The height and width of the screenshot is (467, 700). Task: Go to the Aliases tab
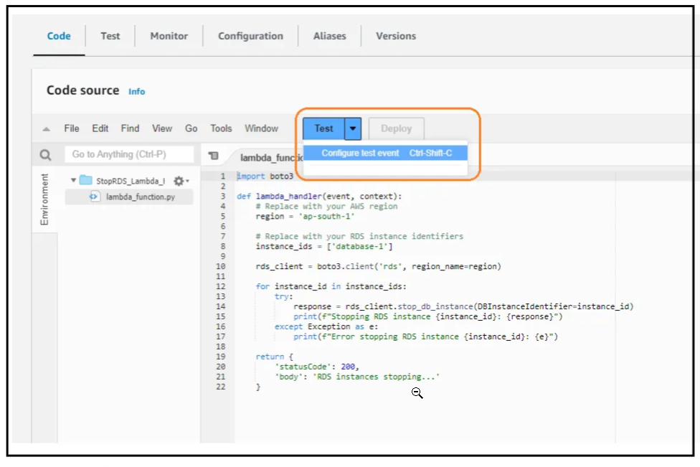(x=329, y=36)
